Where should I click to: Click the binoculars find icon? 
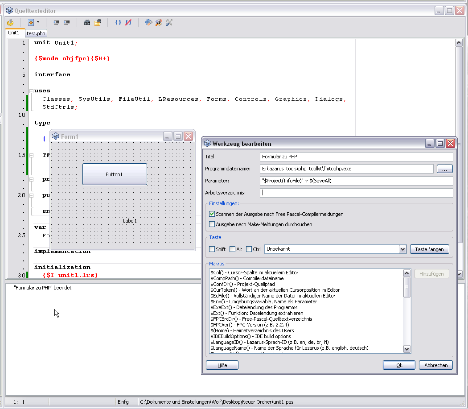pos(87,22)
